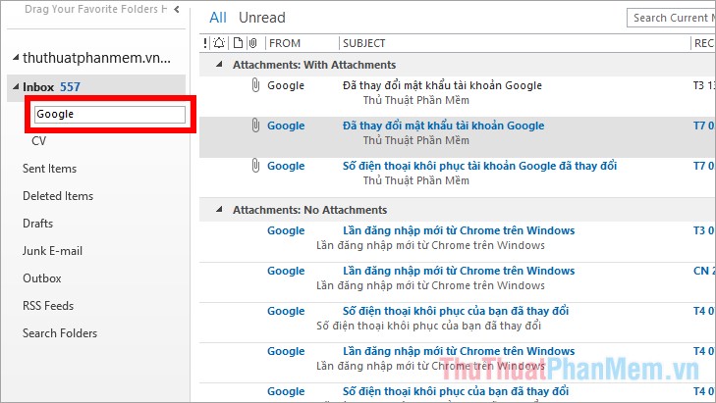The height and width of the screenshot is (403, 716).
Task: Open the Search Folders item
Action: tap(60, 333)
